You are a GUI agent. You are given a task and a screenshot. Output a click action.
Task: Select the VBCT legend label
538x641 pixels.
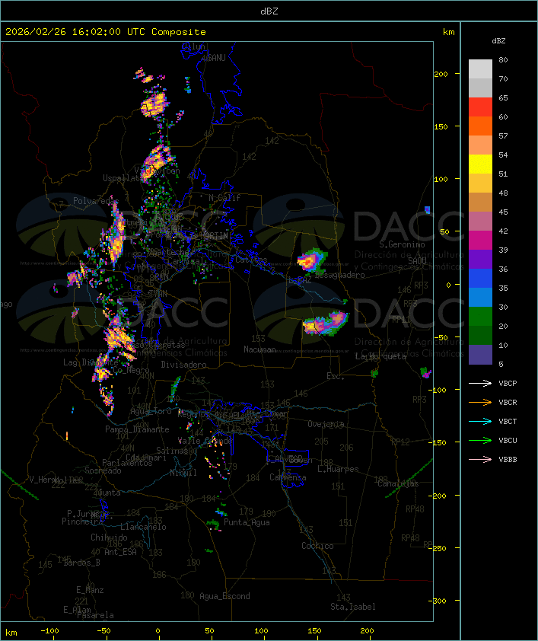(x=508, y=421)
